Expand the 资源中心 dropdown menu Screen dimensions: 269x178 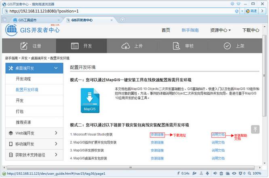click(x=220, y=30)
